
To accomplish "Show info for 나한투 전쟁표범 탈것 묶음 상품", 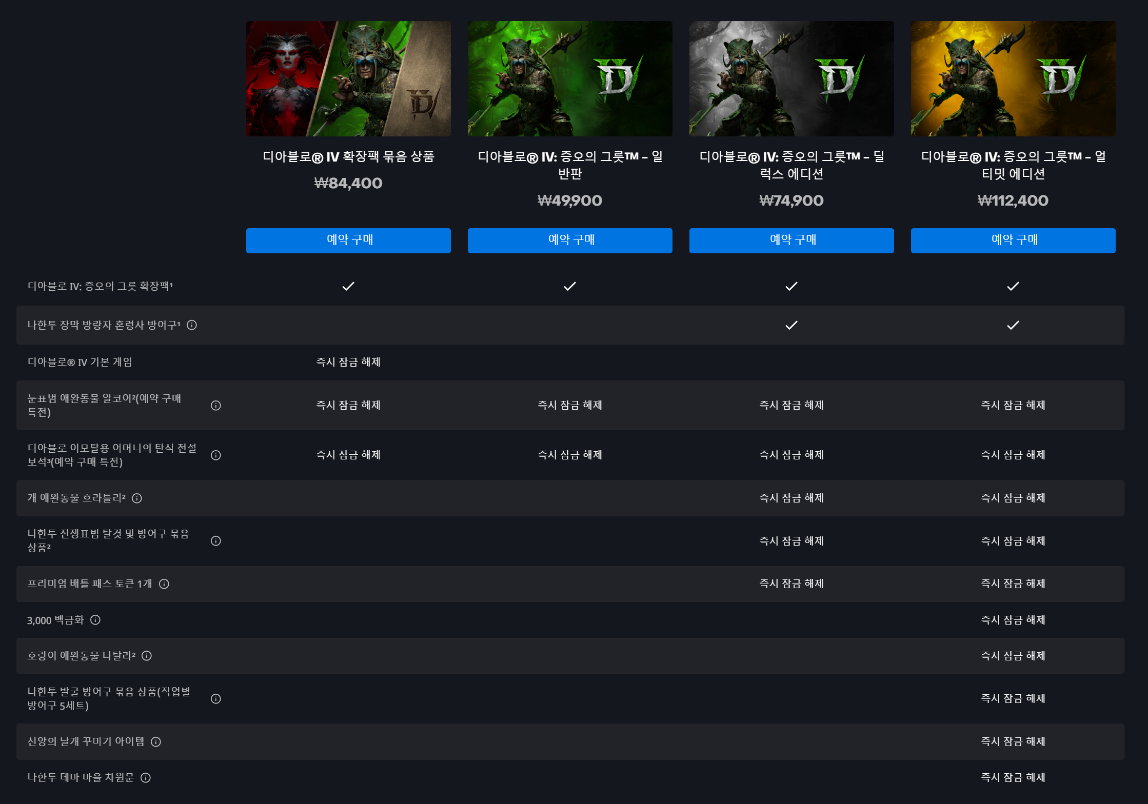I will pyautogui.click(x=216, y=541).
